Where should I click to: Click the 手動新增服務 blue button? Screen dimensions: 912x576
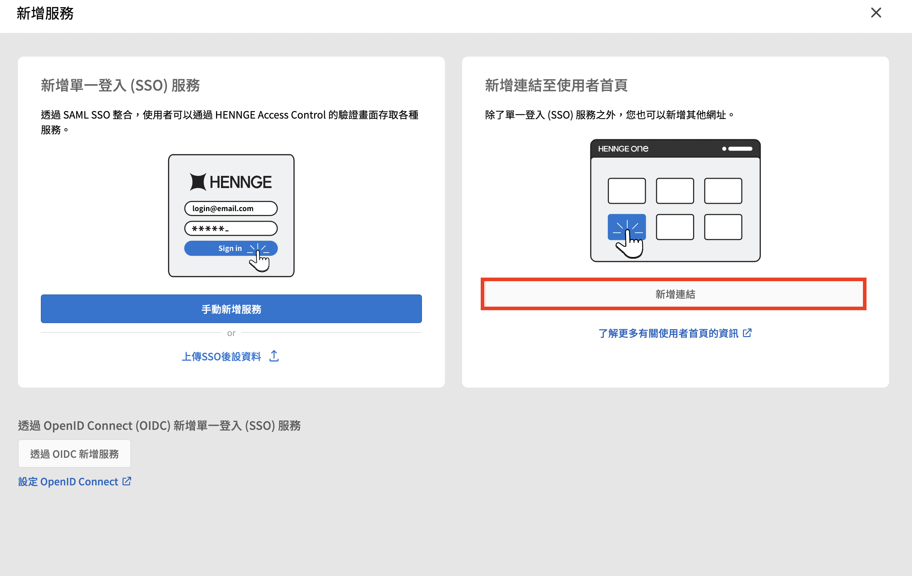coord(231,309)
